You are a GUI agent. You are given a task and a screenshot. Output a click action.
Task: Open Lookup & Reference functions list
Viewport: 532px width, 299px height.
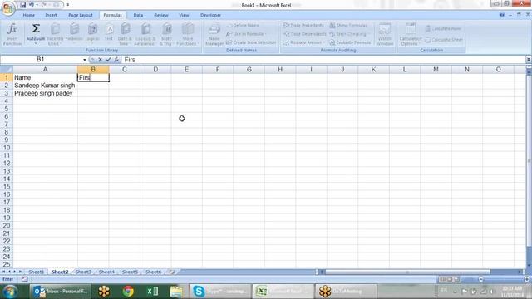[145, 34]
